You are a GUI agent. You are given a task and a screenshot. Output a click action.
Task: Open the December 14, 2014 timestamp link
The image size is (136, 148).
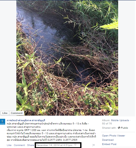point(54,145)
